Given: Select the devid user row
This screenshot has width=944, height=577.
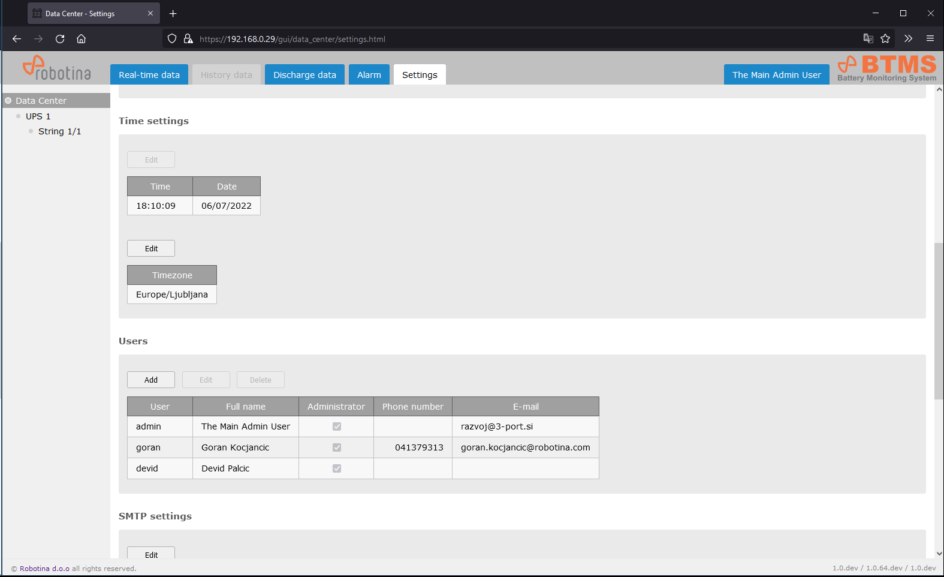Looking at the screenshot, I should (x=363, y=468).
